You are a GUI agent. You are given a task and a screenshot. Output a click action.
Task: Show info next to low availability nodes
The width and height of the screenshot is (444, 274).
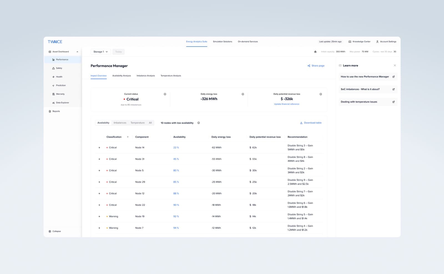pyautogui.click(x=198, y=123)
